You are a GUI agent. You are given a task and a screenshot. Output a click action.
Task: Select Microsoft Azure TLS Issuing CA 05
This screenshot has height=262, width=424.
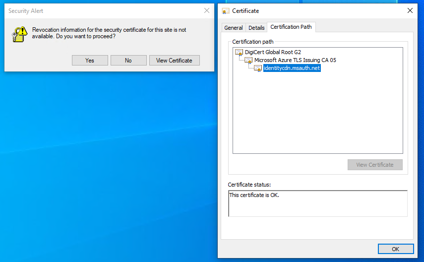tap(295, 60)
